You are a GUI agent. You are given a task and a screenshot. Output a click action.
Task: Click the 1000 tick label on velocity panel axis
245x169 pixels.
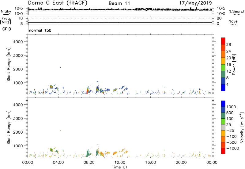tap(18, 146)
